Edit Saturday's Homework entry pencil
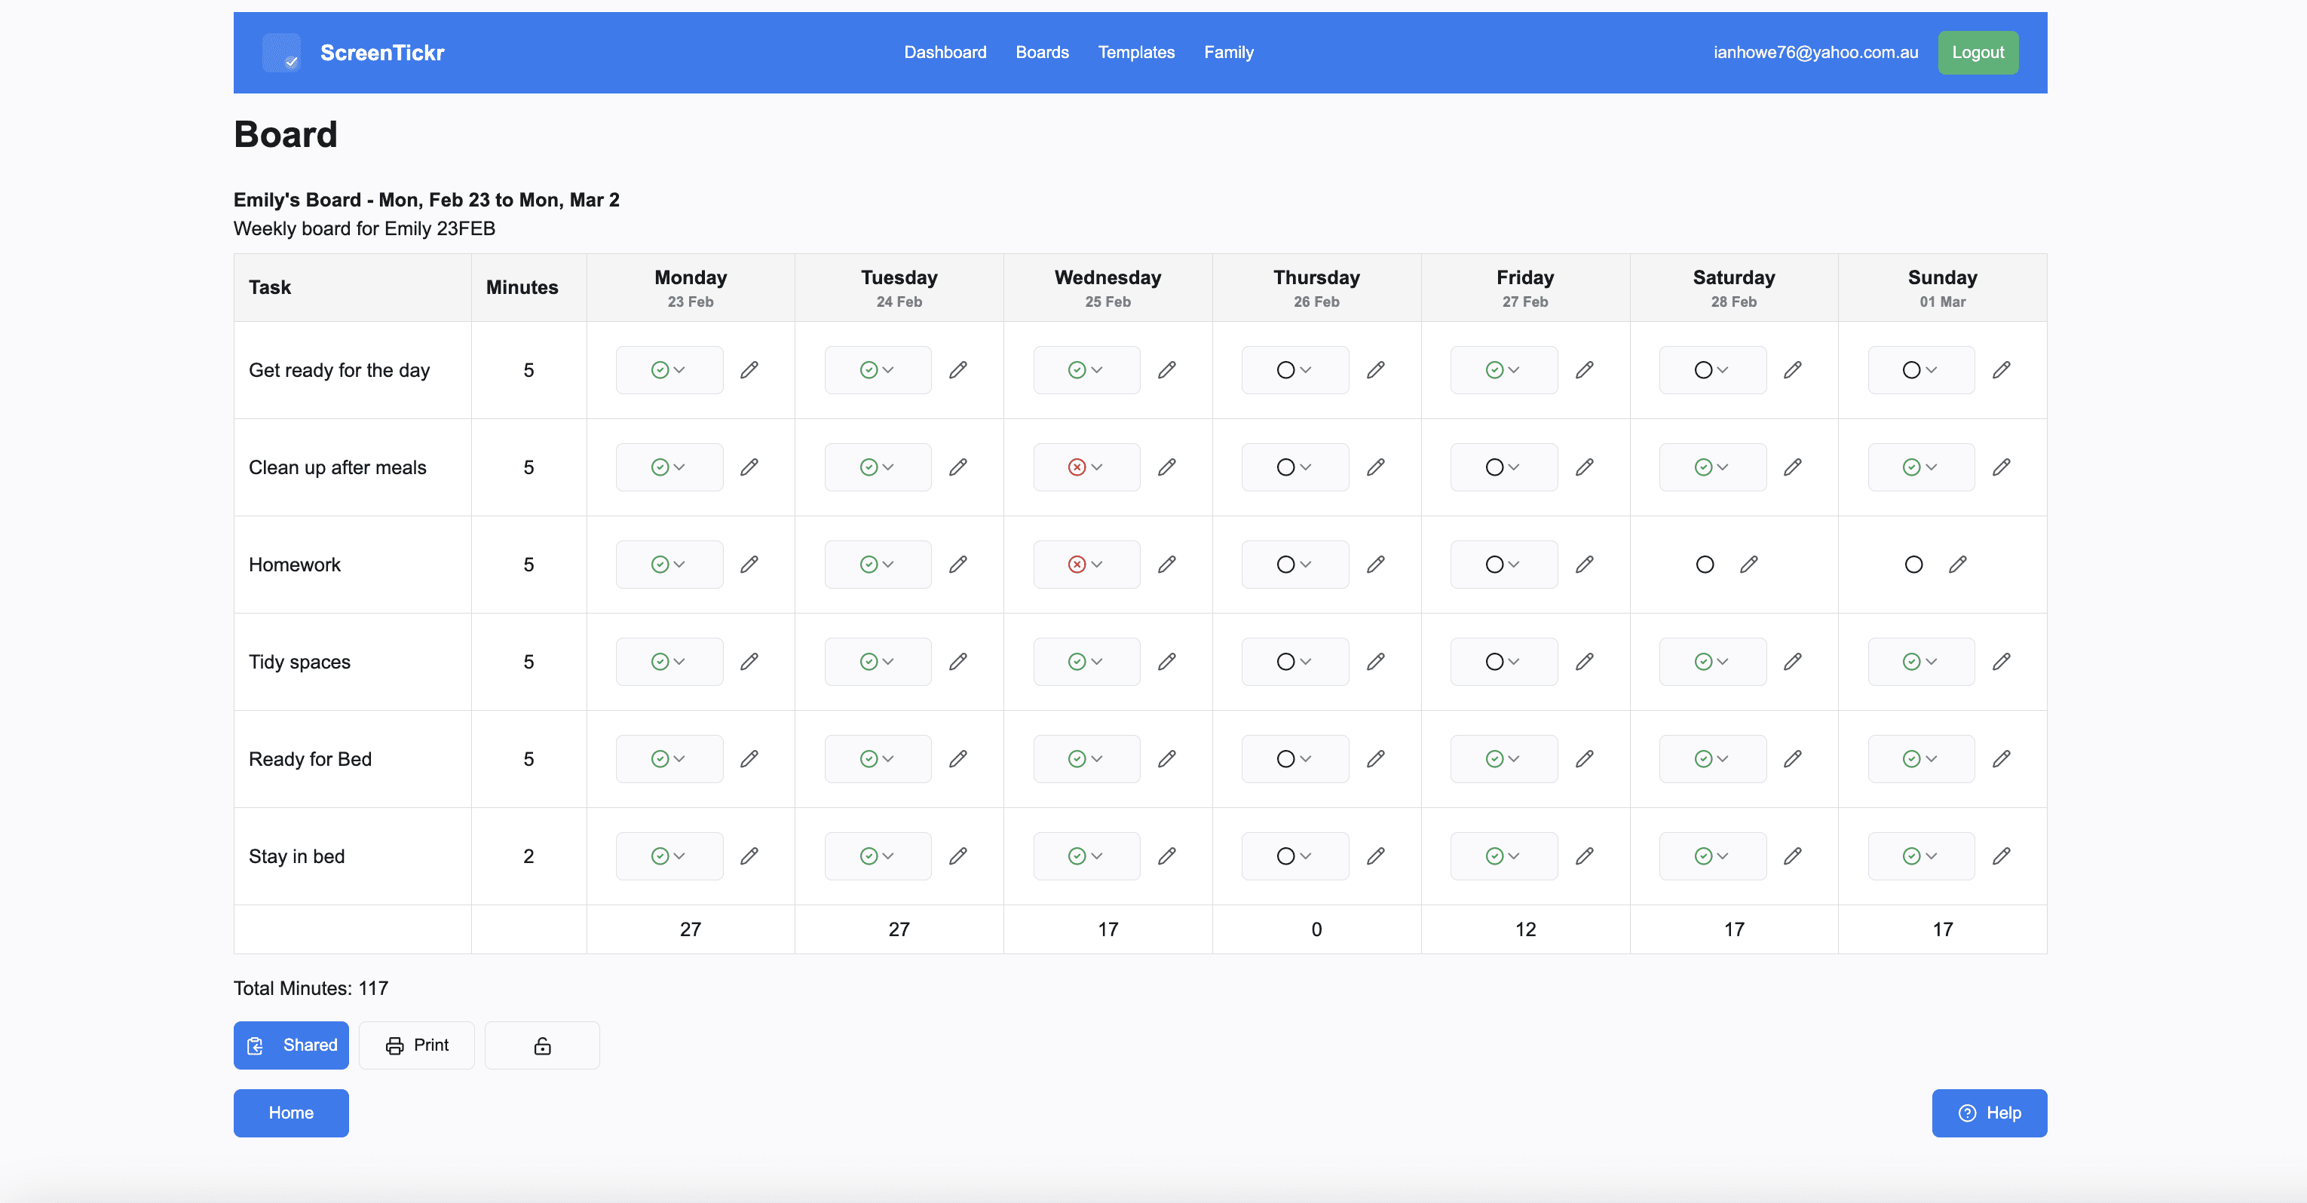Image resolution: width=2307 pixels, height=1203 pixels. 1749,564
